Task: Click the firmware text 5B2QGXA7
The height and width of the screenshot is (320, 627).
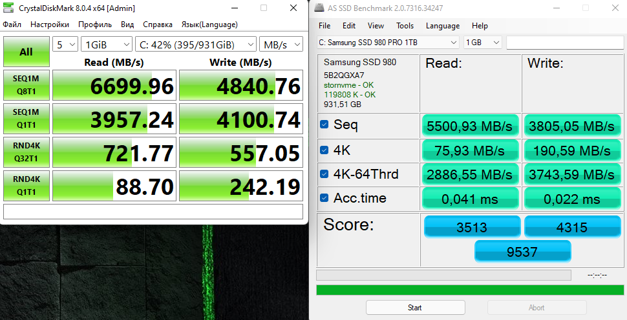Action: [x=344, y=75]
